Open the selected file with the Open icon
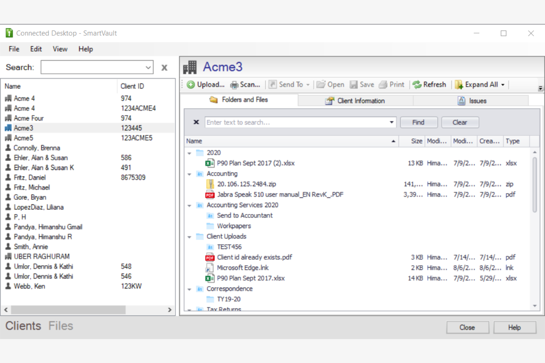The width and height of the screenshot is (545, 363). tap(321, 84)
